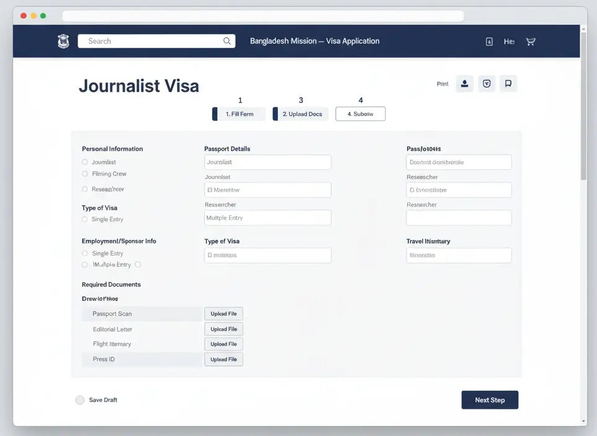Click the second field in right column

(459, 190)
